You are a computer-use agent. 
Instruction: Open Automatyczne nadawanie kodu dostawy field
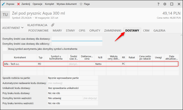tap(73, 83)
